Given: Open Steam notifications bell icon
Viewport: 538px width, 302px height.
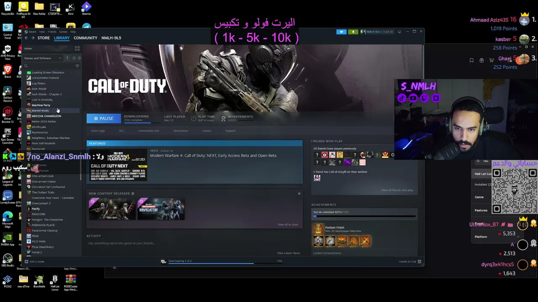Looking at the screenshot, I should coord(353,32).
